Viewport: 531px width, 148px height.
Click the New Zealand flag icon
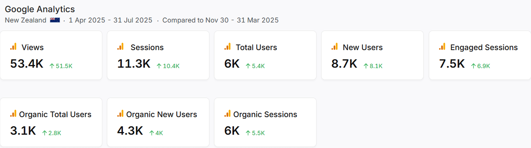(x=55, y=20)
